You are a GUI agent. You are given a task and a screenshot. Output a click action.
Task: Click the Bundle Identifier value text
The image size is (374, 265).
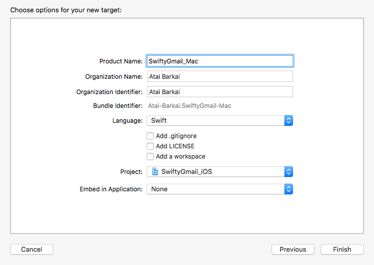click(x=190, y=106)
